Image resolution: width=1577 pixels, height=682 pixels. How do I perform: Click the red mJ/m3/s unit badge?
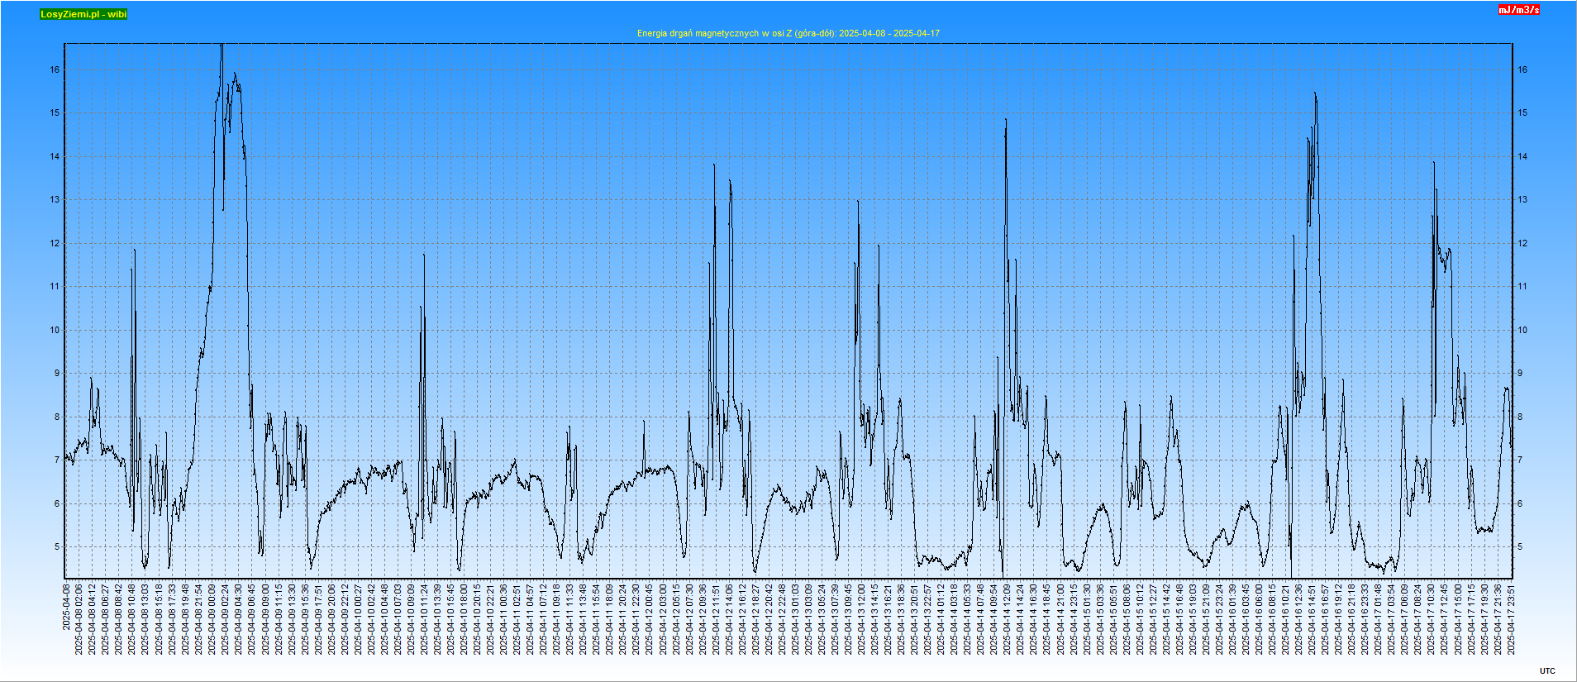(1519, 10)
